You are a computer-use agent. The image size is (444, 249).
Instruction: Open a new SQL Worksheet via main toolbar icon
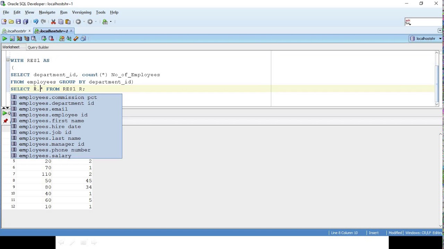pyautogui.click(x=105, y=22)
